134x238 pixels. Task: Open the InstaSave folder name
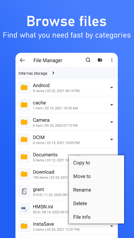[43, 224]
